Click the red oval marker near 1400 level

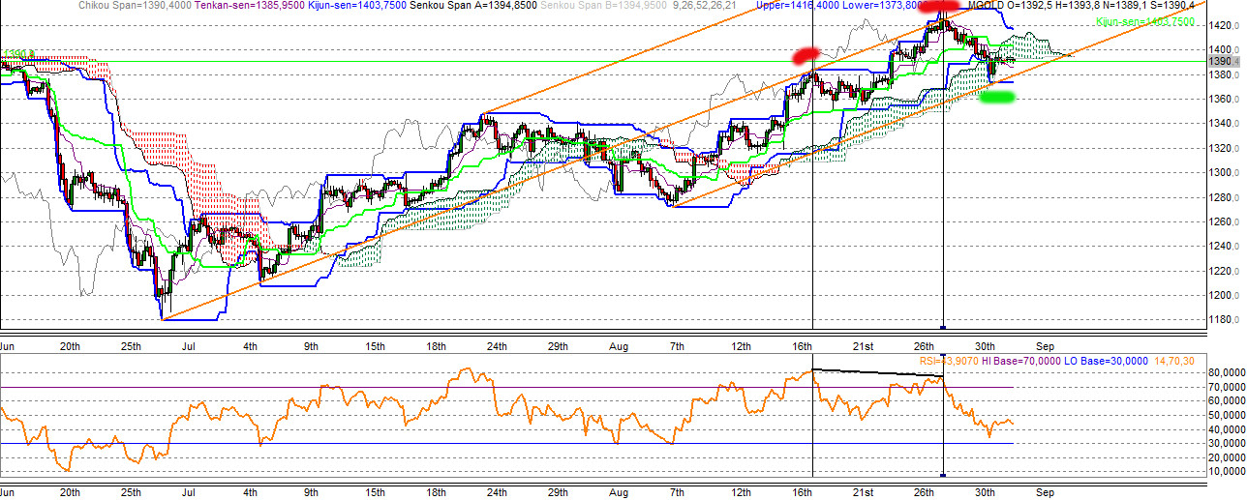click(x=806, y=54)
